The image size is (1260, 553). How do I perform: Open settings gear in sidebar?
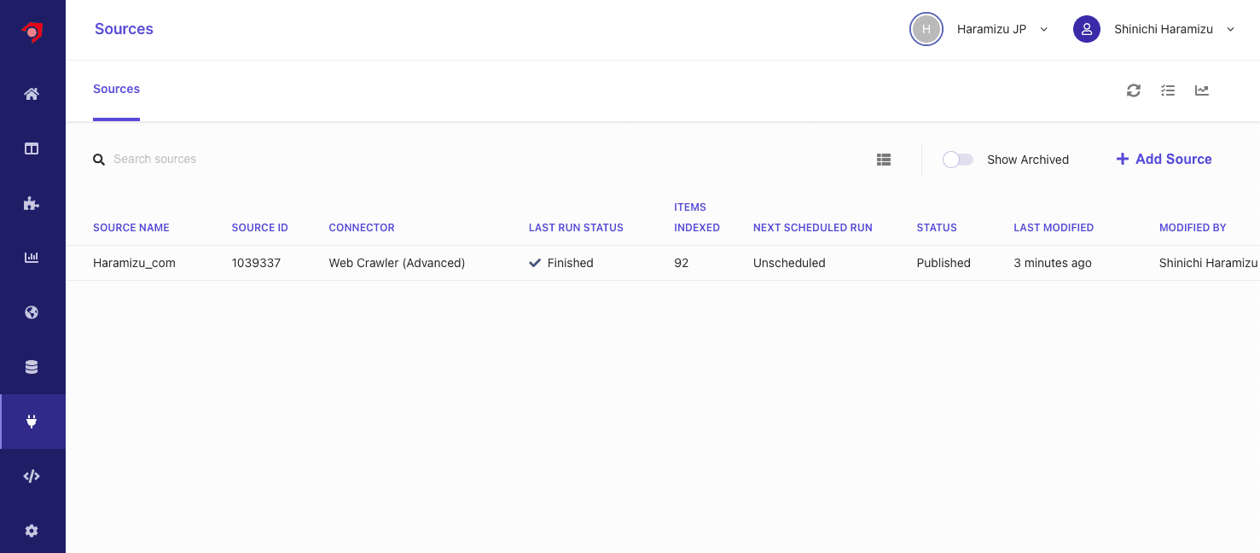click(x=32, y=531)
